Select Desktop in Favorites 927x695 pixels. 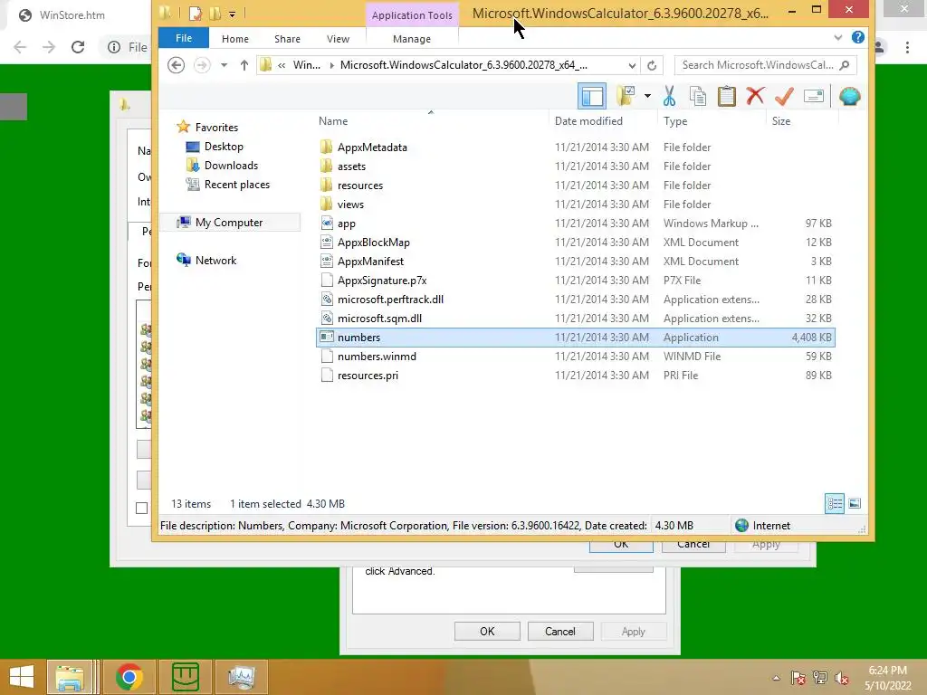coord(224,147)
